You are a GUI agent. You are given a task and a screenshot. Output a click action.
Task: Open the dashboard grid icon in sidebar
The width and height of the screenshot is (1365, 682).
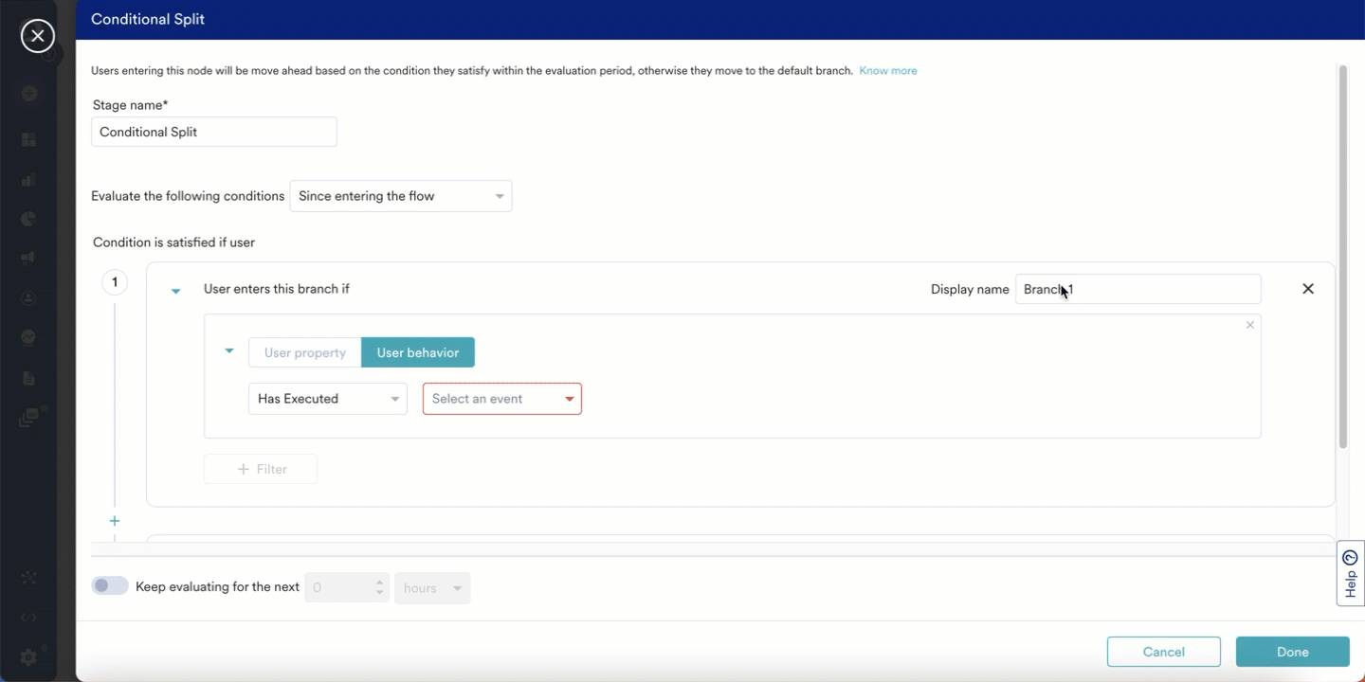coord(28,139)
